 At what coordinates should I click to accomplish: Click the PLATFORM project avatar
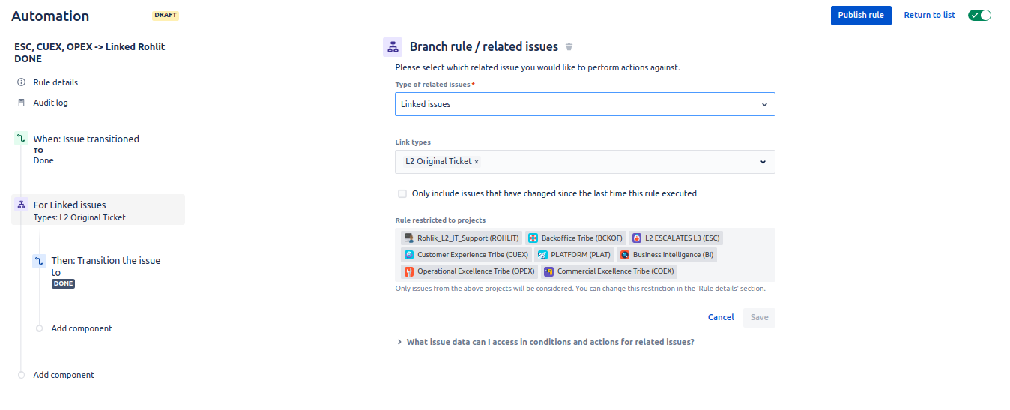tap(542, 255)
